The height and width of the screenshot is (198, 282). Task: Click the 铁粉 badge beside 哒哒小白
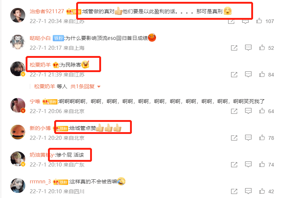tap(58, 38)
